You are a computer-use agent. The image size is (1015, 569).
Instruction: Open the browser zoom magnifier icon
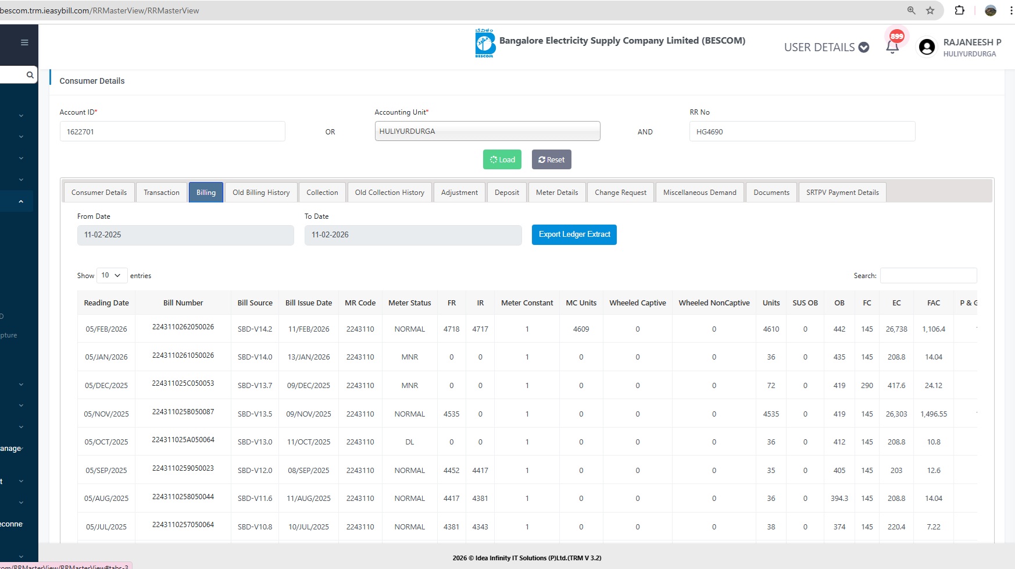point(911,10)
